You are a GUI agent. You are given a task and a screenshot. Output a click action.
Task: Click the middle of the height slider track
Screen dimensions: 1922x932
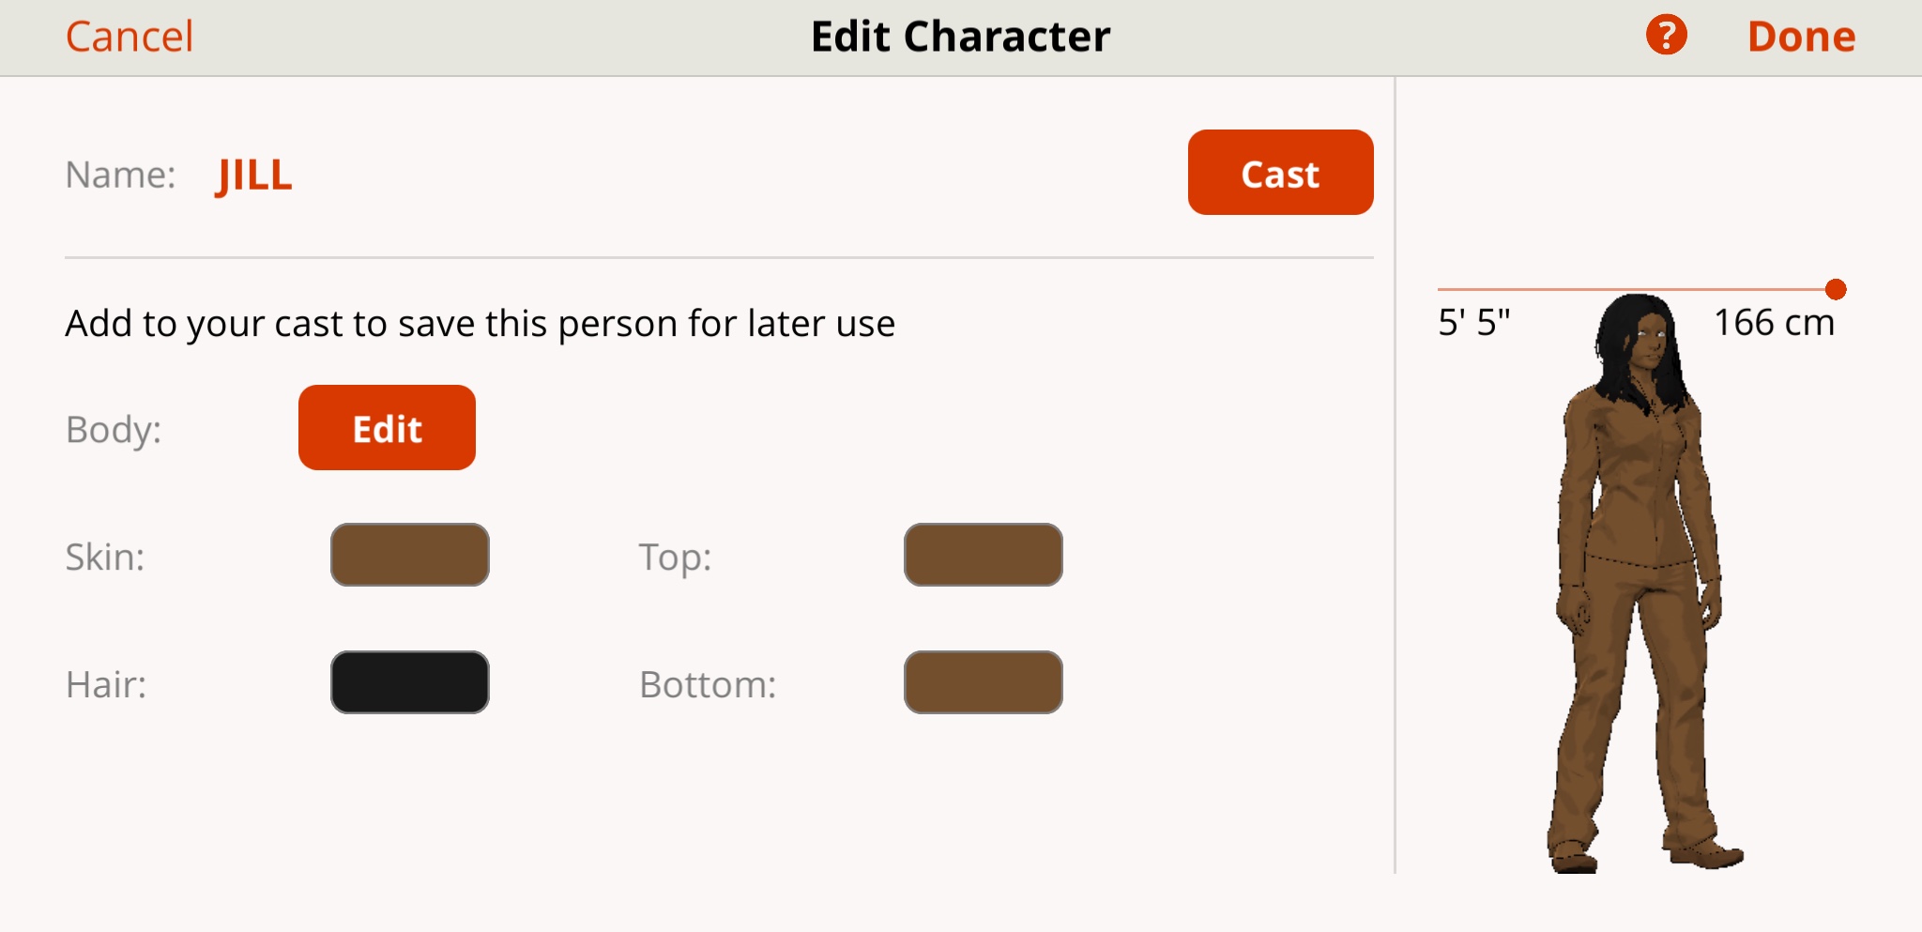click(x=1636, y=289)
